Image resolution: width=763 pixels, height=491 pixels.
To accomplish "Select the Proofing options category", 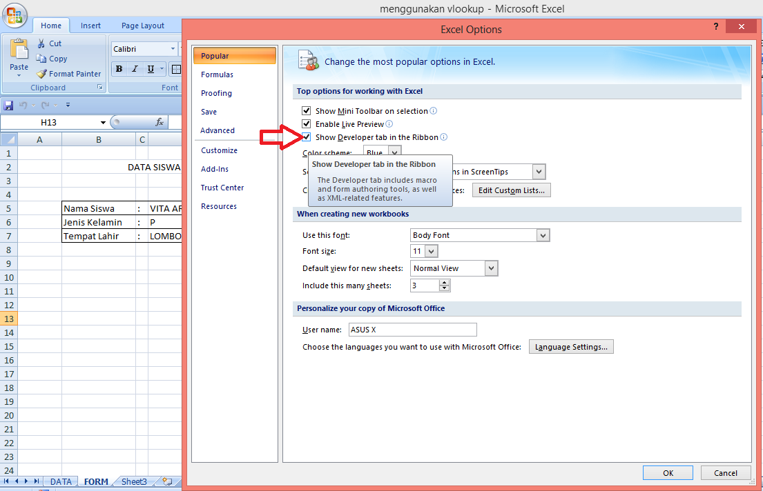I will (x=235, y=93).
